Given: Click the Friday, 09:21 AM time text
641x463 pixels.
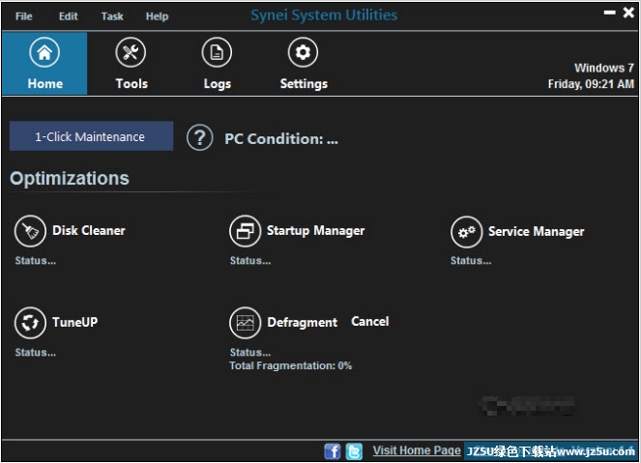Looking at the screenshot, I should [x=591, y=84].
